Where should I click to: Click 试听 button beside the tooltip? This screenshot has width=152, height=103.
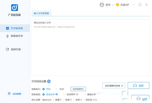138,85
